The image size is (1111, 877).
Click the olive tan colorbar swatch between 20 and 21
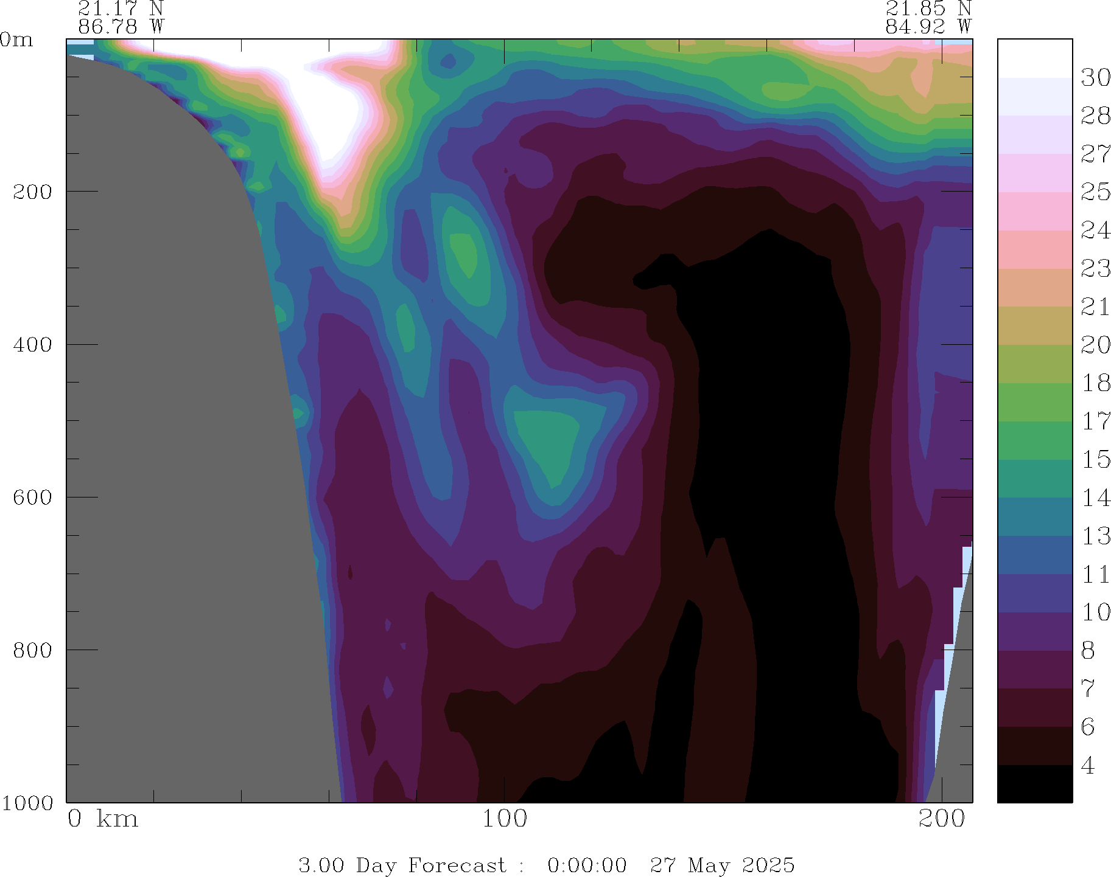1034,325
